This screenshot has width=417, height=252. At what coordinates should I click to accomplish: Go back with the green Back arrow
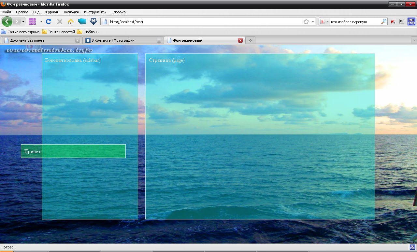tap(7, 21)
